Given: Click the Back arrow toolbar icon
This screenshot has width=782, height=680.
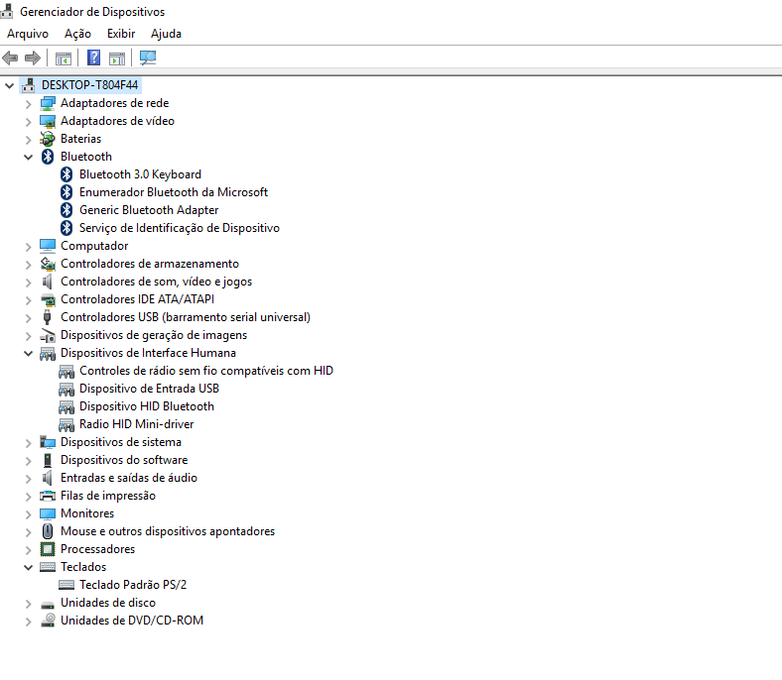Looking at the screenshot, I should (x=10, y=58).
